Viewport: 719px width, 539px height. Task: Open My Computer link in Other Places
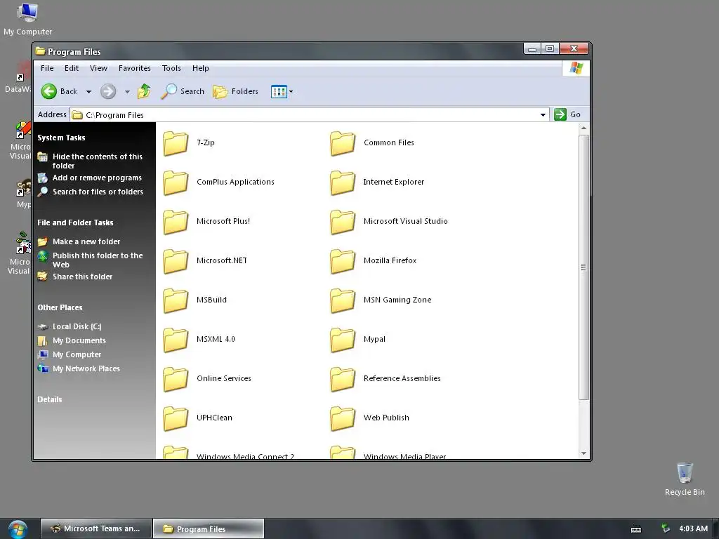(77, 354)
